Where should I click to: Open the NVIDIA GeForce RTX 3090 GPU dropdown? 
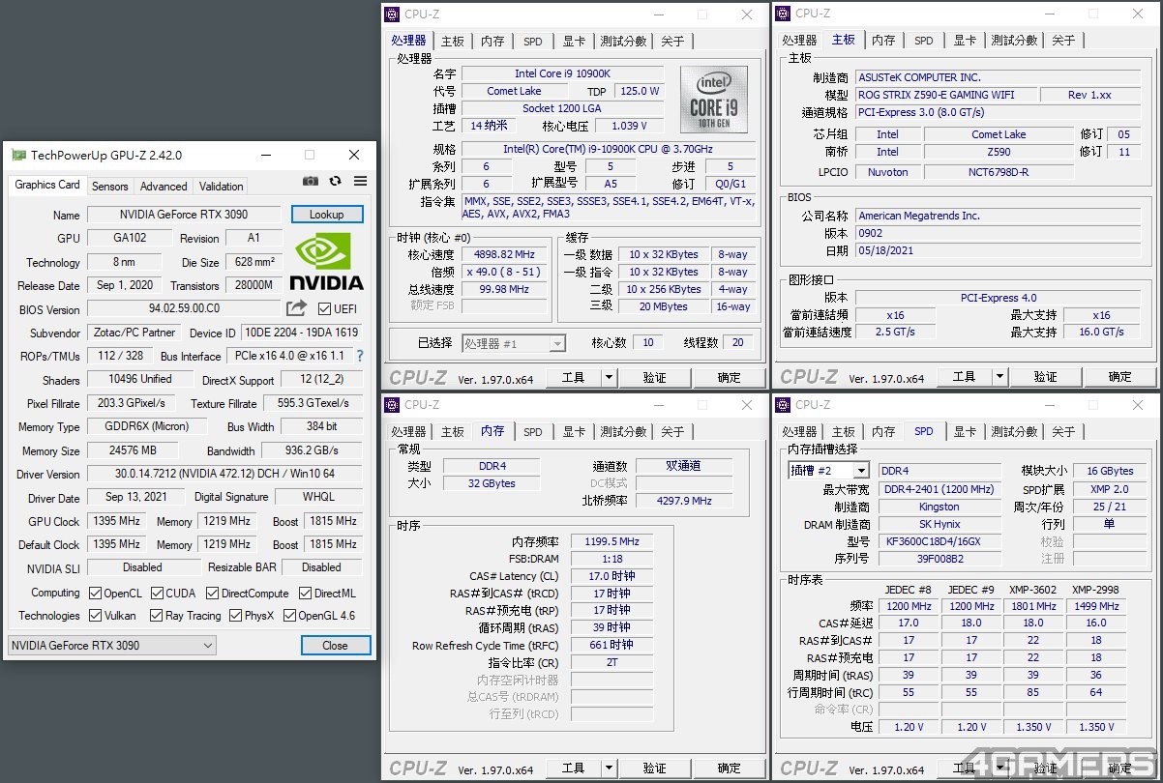pyautogui.click(x=112, y=646)
